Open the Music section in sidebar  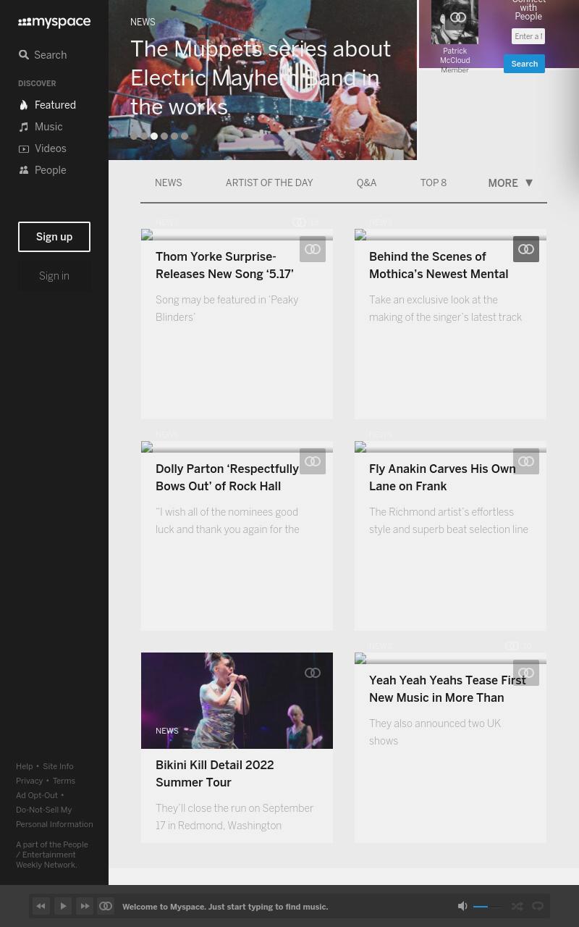point(41,127)
